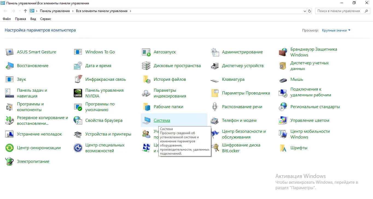Expand chevron after Панель управления breadcrumb
The image size is (373, 199).
point(72,11)
